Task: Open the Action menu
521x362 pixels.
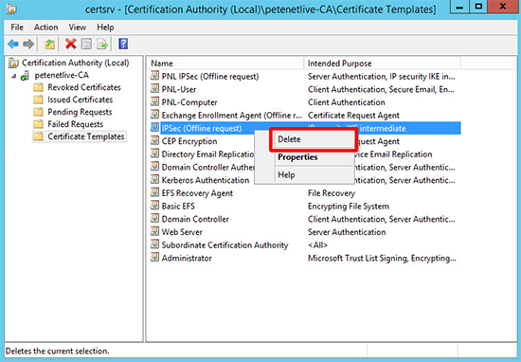Action: (x=45, y=27)
